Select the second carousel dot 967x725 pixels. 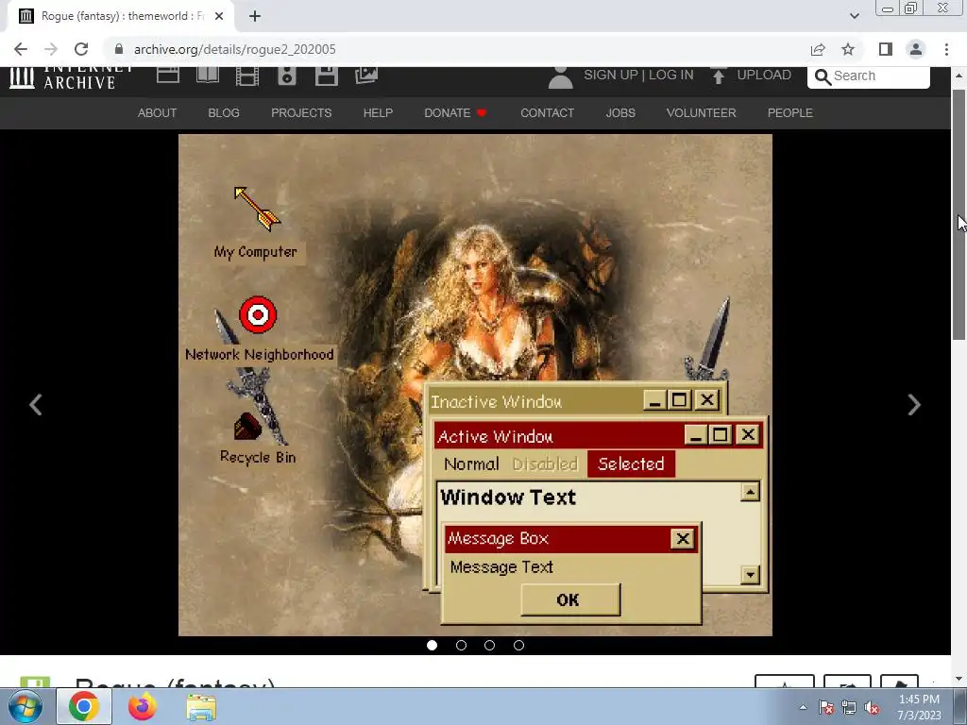[x=461, y=645]
